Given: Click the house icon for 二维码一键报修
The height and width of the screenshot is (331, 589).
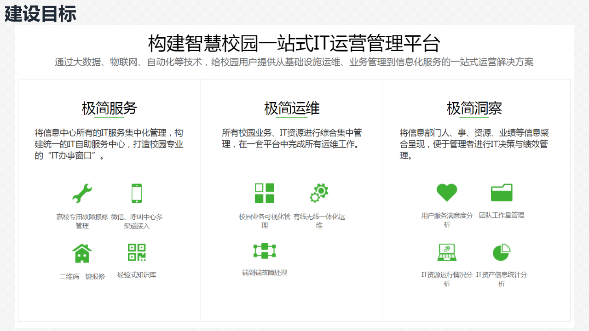Looking at the screenshot, I should pyautogui.click(x=82, y=253).
